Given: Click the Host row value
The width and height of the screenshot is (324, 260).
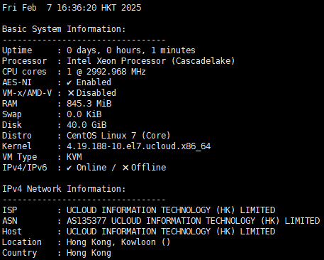Looking at the screenshot, I should coord(171,232).
